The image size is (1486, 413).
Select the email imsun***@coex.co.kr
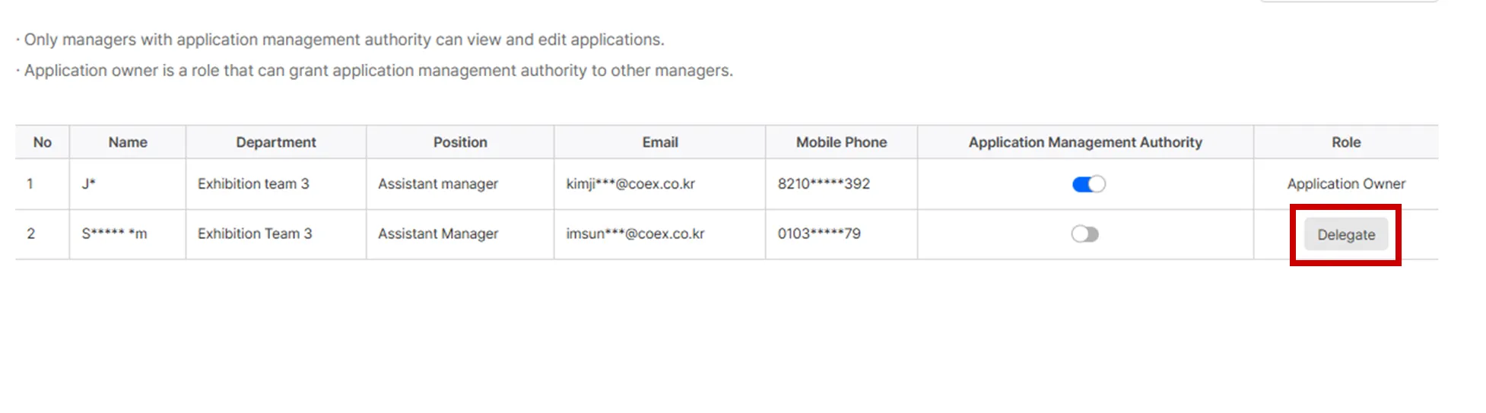coord(635,234)
